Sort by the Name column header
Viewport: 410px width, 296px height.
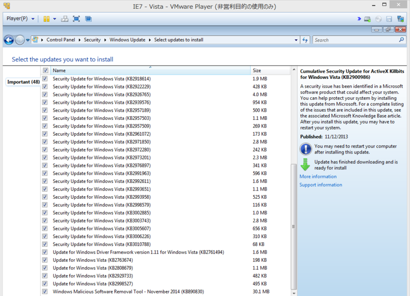(x=150, y=71)
